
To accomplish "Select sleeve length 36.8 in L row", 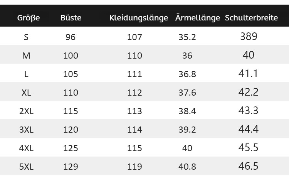I will coord(187,74).
